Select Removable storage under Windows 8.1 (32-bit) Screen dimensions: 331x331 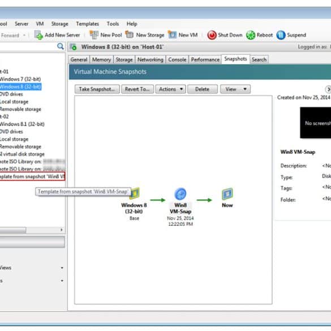(x=20, y=147)
